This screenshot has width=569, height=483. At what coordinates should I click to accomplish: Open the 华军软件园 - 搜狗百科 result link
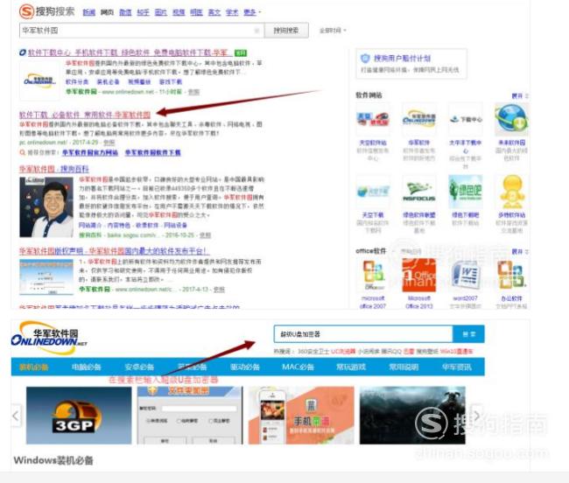click(54, 169)
